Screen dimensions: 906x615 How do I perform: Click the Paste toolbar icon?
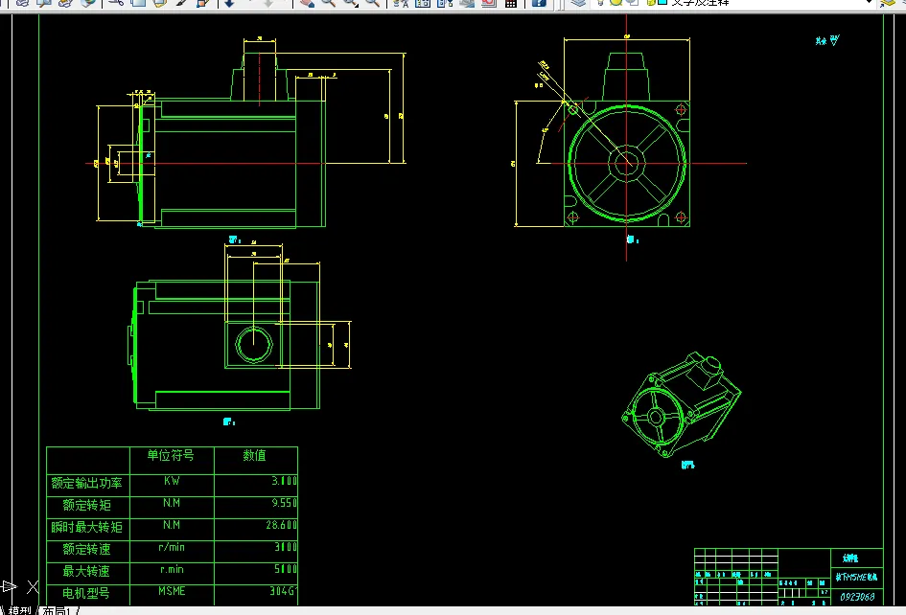pos(159,2)
